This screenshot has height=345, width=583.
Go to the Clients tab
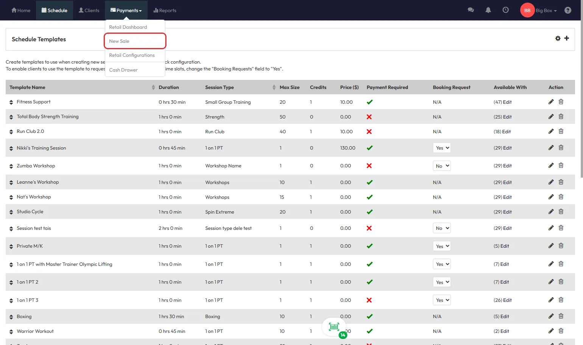[89, 11]
